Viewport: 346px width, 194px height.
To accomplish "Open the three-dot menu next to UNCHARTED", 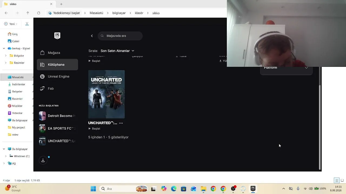I will click(121, 123).
